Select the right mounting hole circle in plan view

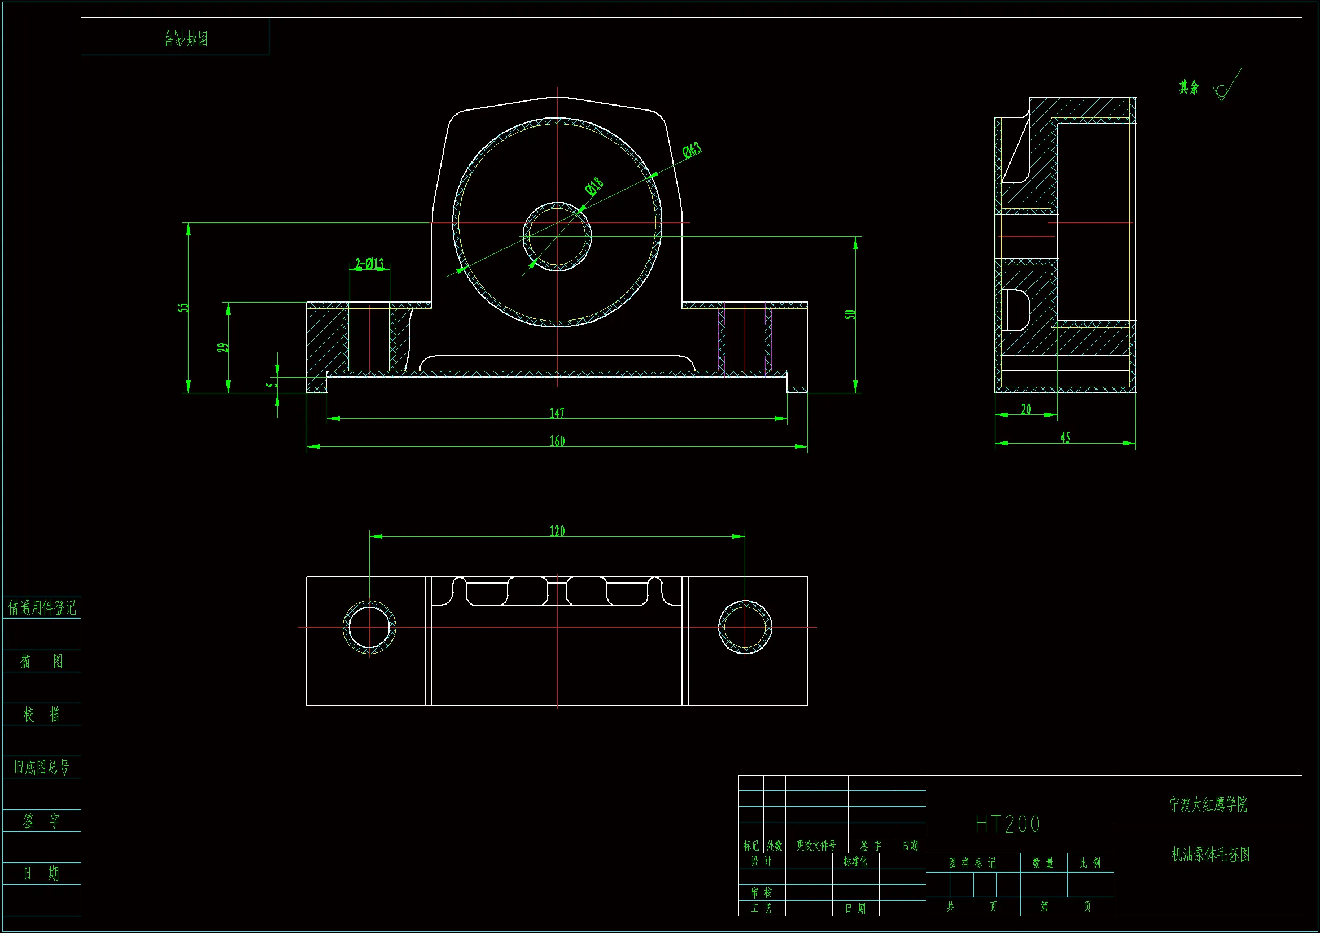coord(745,627)
